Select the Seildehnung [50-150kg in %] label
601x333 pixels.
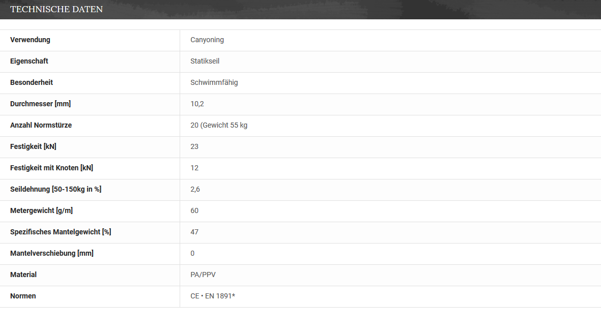click(56, 189)
